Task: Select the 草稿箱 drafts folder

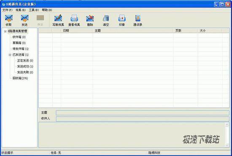Action: 19,43
